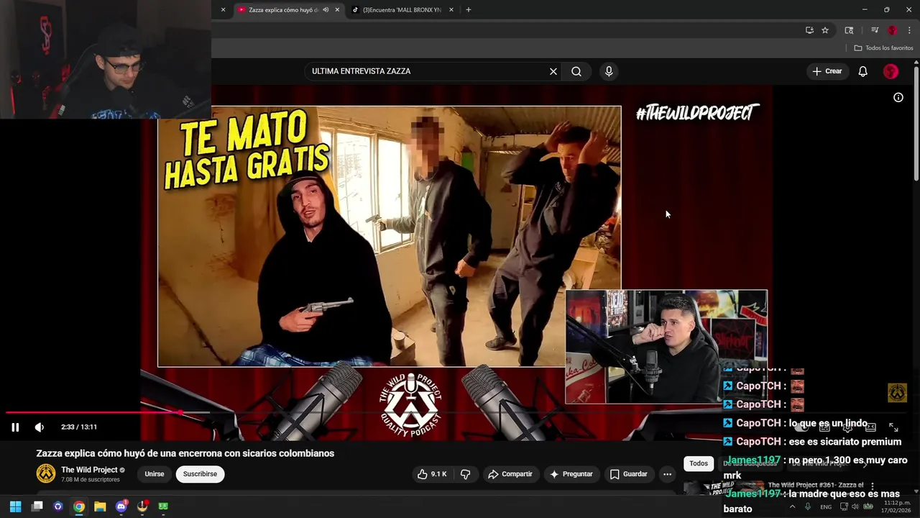920x518 pixels.
Task: Open the clock showing 11:12 p.m.
Action: [x=895, y=506]
